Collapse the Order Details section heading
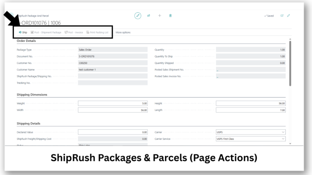 pos(26,41)
